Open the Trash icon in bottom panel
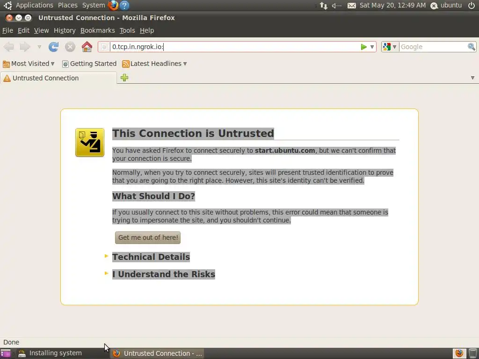Image resolution: width=479 pixels, height=359 pixels. 473,353
